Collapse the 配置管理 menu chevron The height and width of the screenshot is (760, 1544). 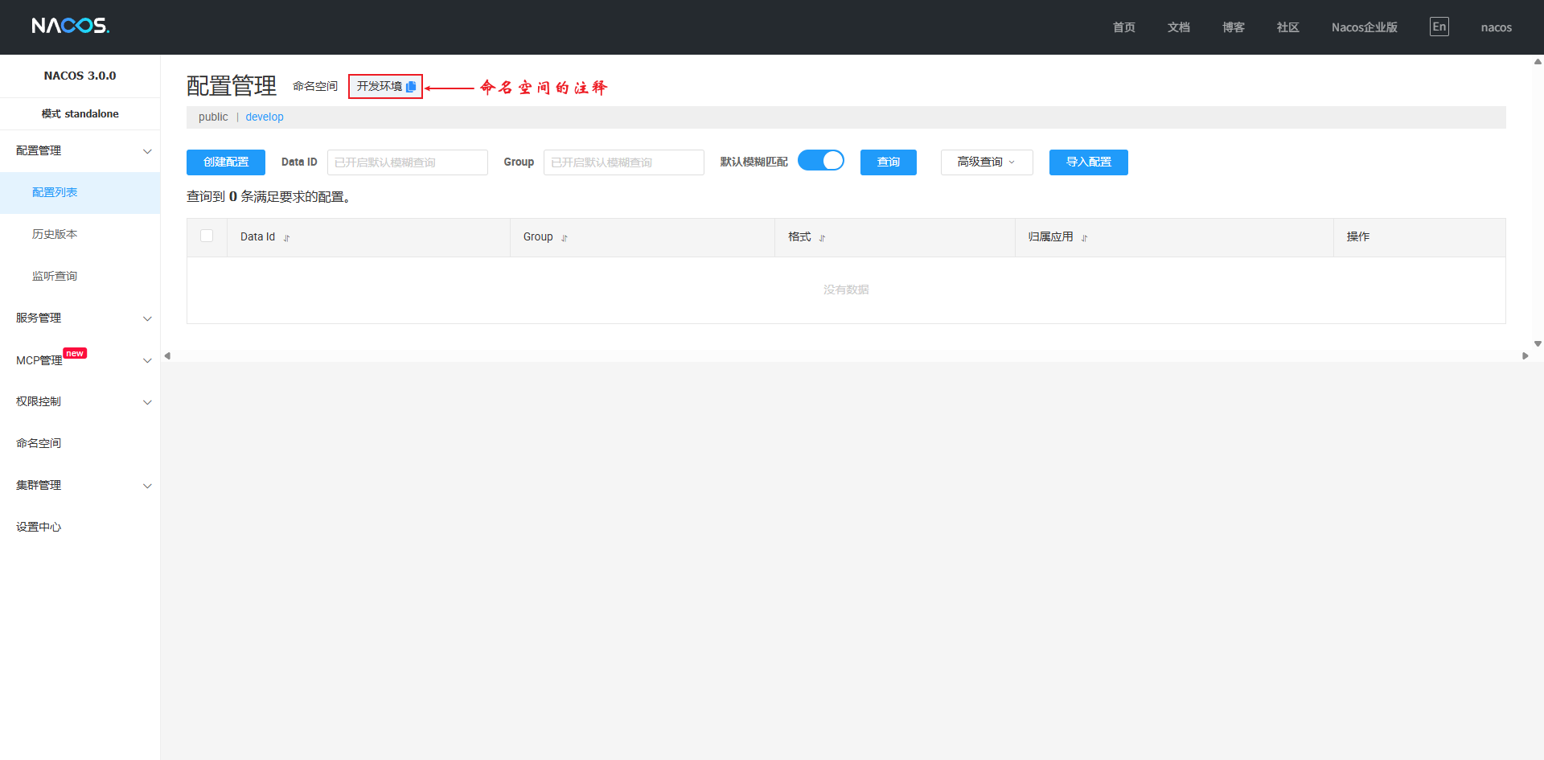(147, 151)
